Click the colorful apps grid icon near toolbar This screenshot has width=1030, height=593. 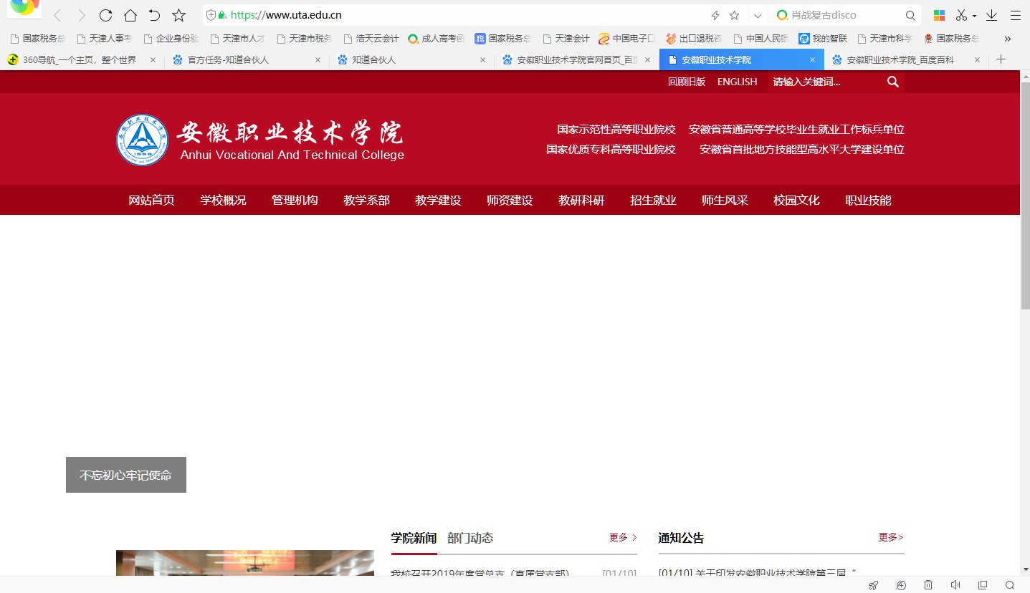coord(940,15)
